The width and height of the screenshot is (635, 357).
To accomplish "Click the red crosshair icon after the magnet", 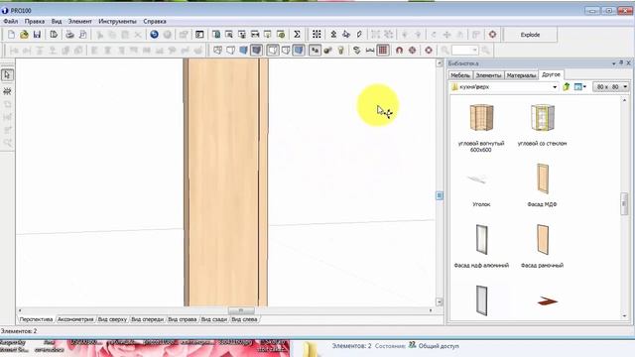I will pyautogui.click(x=412, y=51).
